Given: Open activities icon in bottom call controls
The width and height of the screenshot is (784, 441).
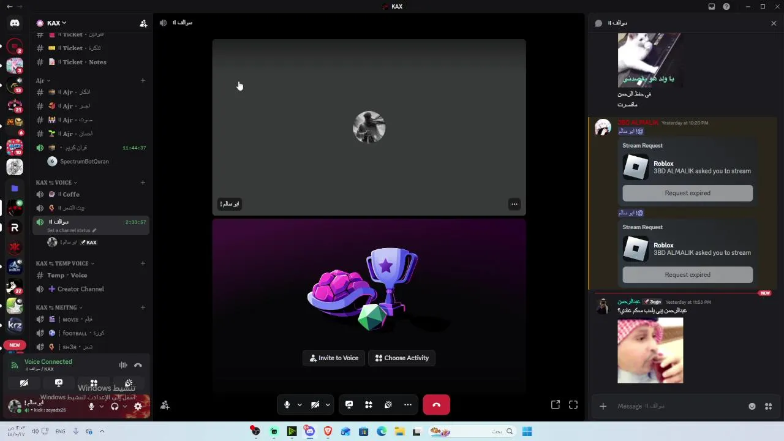Looking at the screenshot, I should coord(369,405).
